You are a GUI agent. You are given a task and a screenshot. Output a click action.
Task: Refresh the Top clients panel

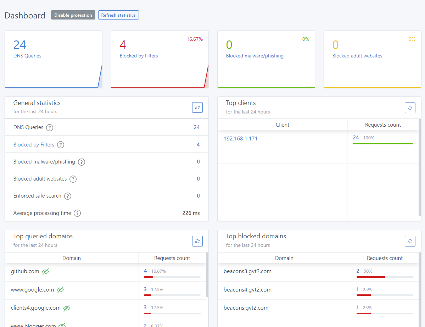pyautogui.click(x=410, y=108)
